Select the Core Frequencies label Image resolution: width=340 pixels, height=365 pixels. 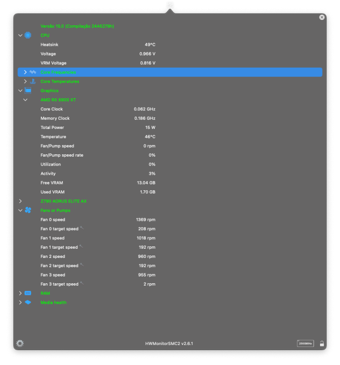58,72
